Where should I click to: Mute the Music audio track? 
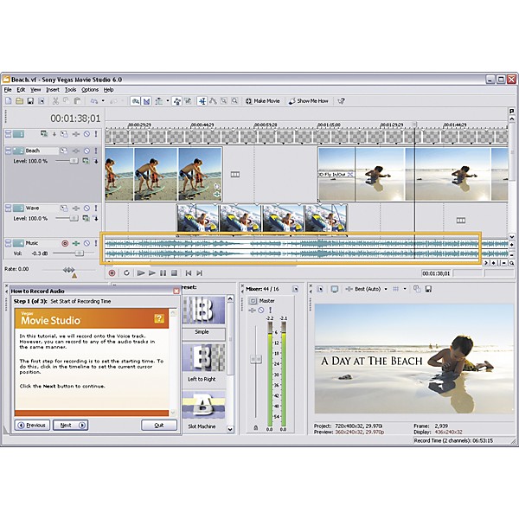[86, 243]
